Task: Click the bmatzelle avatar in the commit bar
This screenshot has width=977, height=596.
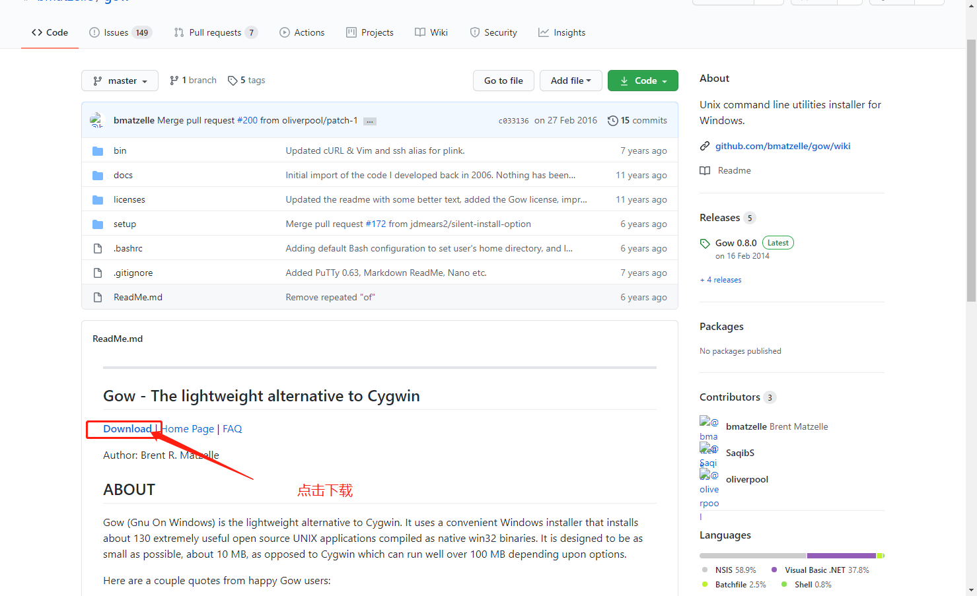Action: pos(97,120)
